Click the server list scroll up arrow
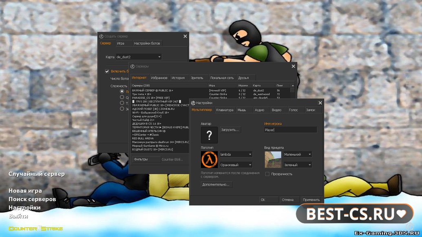The height and width of the screenshot is (237, 422). click(x=293, y=86)
